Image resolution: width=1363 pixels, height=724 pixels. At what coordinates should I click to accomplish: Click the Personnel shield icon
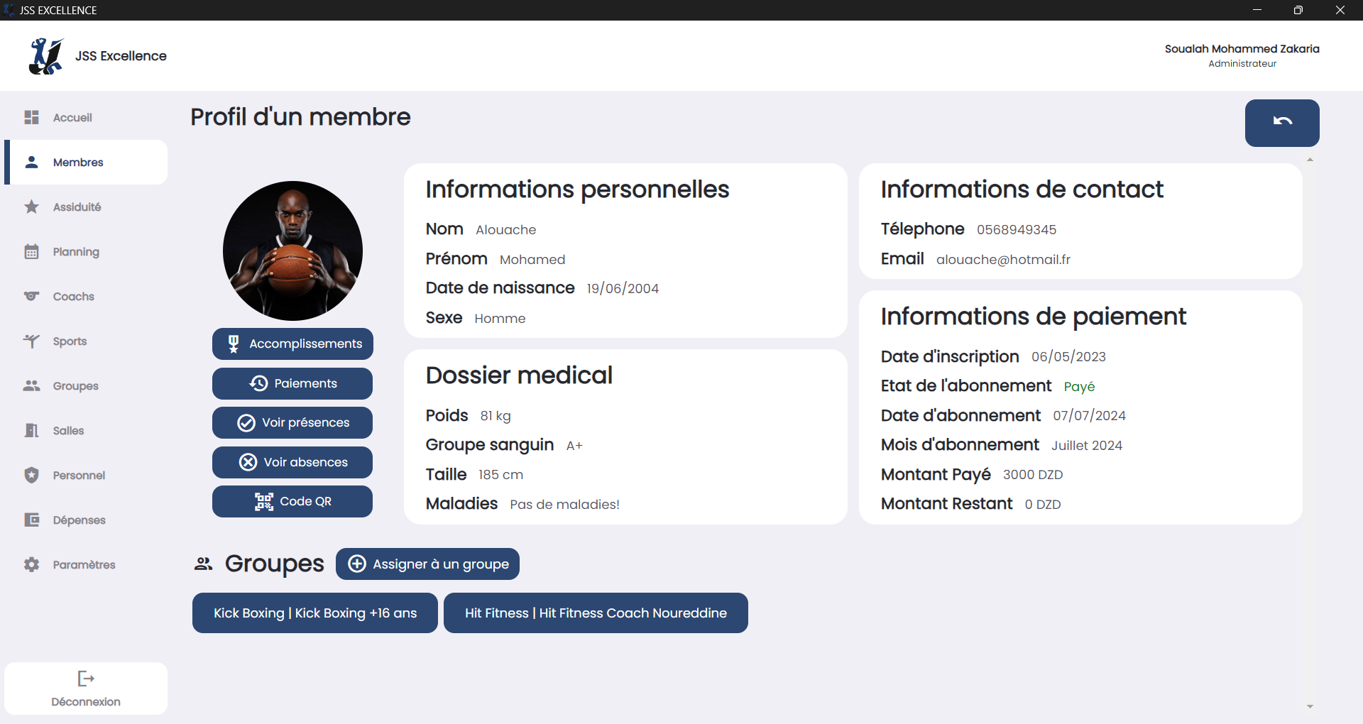(32, 476)
